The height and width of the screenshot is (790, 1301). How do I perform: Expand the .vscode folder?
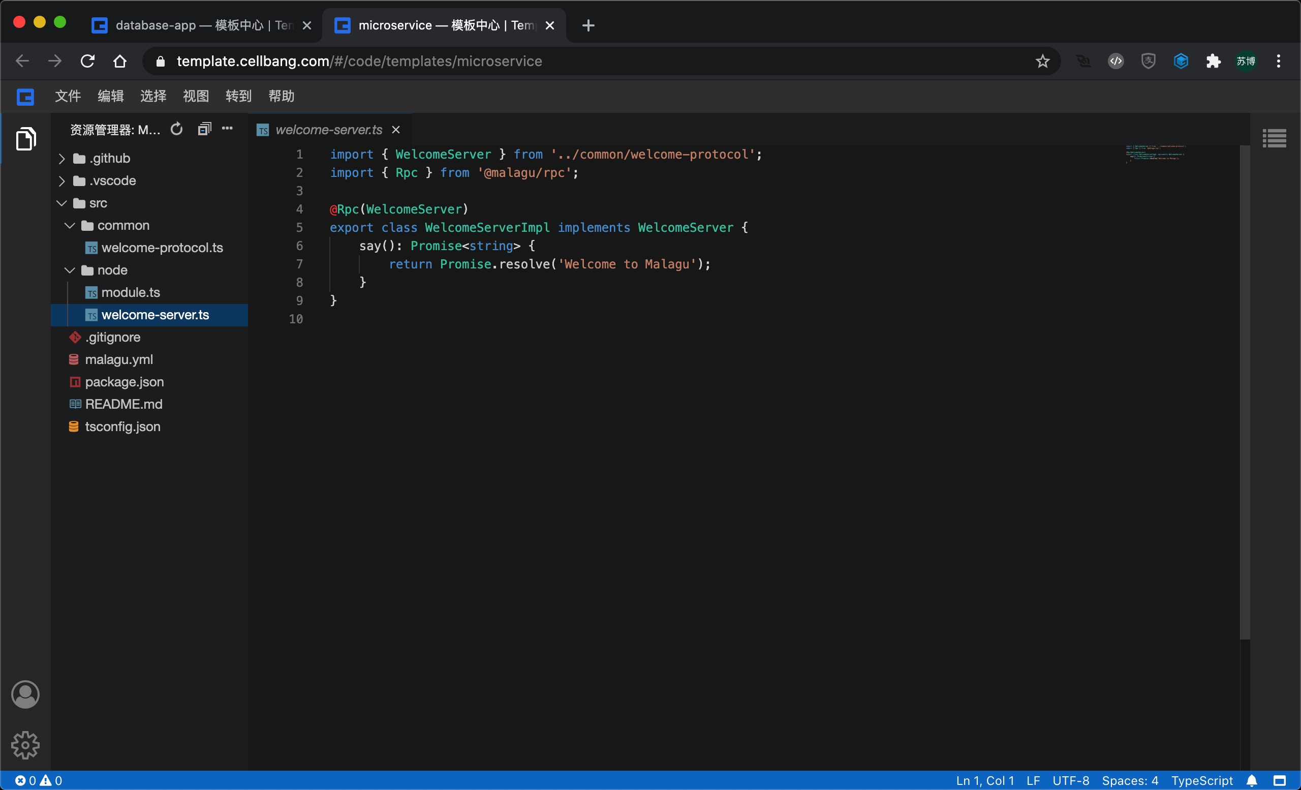click(x=112, y=180)
